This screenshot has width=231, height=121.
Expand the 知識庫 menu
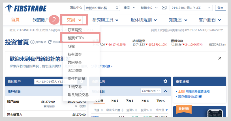pos(178,20)
